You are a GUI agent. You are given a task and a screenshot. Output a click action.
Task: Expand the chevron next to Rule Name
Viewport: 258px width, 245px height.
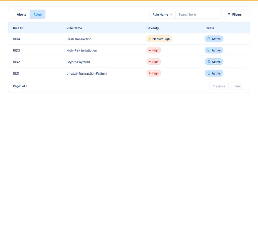171,14
